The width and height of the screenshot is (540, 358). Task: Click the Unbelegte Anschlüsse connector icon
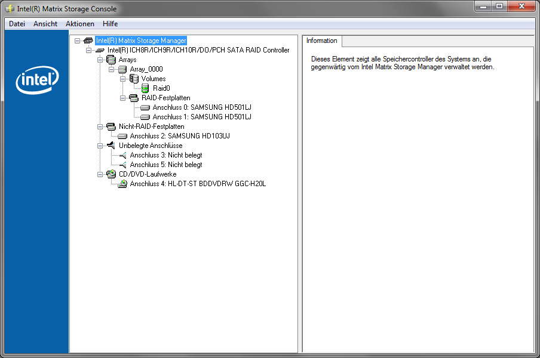coord(111,146)
